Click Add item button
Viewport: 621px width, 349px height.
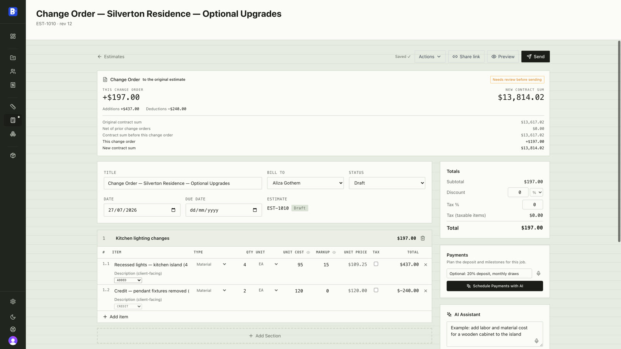coord(116,317)
